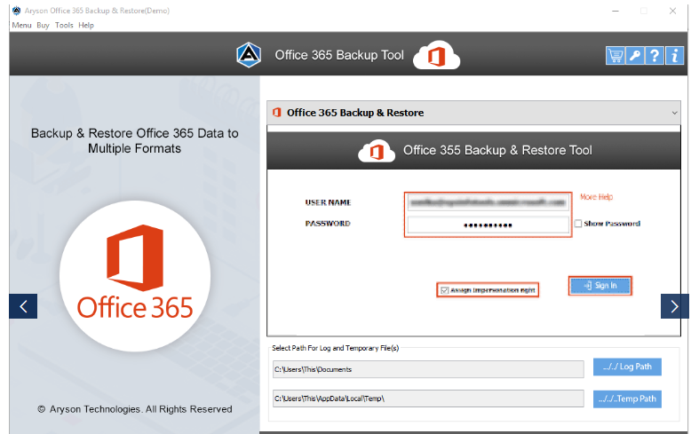Expand the Office 365 Backup & Restore dropdown
This screenshot has width=691, height=434.
[675, 114]
